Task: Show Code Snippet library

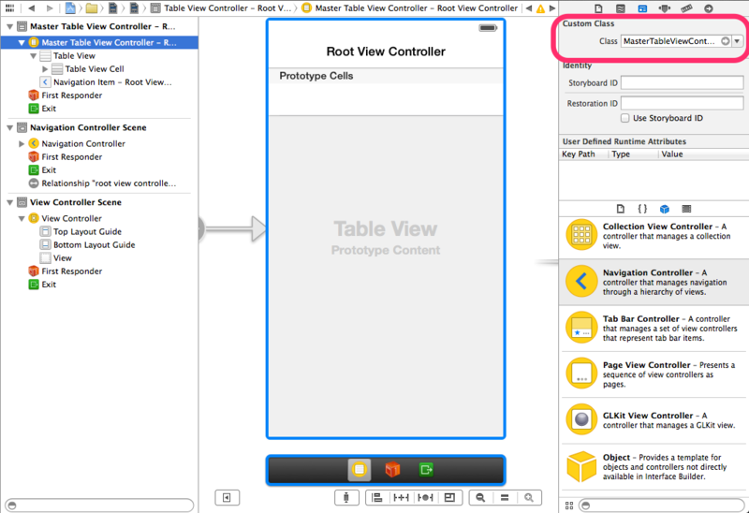Action: click(642, 209)
